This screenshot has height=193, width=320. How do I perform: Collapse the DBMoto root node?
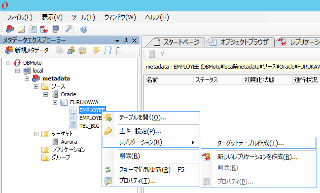point(8,63)
